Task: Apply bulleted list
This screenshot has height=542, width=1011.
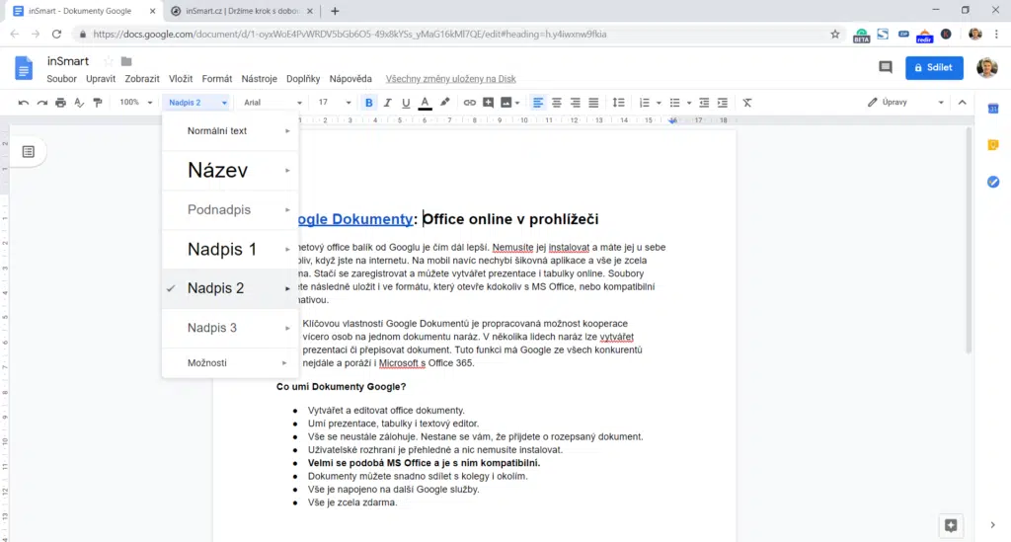Action: (x=674, y=103)
